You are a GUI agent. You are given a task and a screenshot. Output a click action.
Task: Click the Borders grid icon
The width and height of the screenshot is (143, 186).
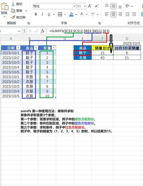(x=60, y=14)
